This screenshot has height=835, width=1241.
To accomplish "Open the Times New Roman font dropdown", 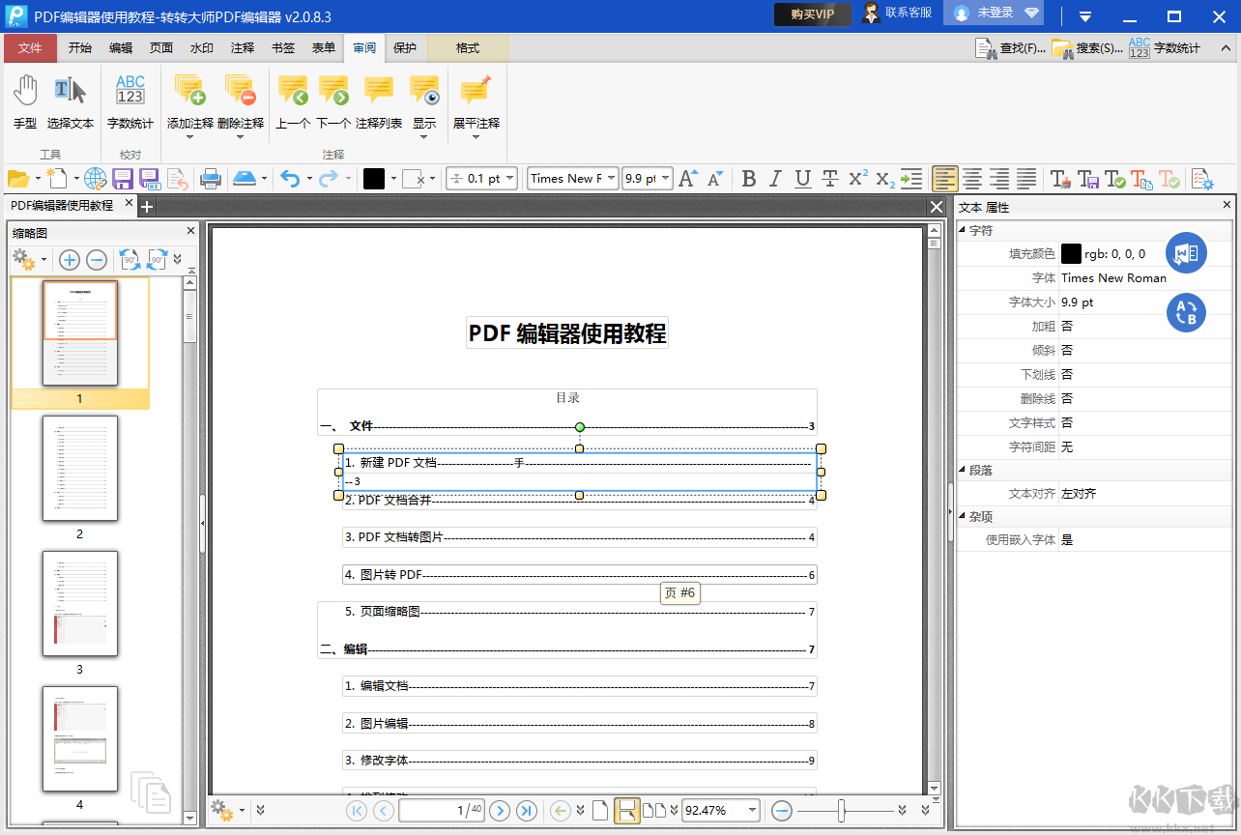I will pyautogui.click(x=613, y=179).
